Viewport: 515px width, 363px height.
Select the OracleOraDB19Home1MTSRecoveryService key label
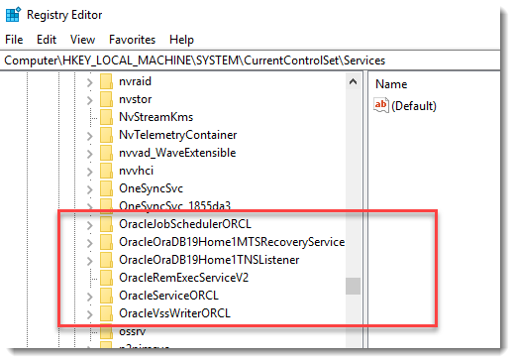[232, 242]
